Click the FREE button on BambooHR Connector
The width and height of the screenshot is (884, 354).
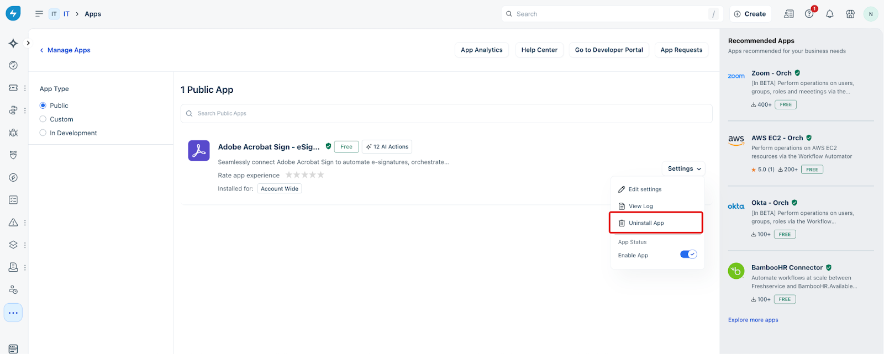point(785,299)
